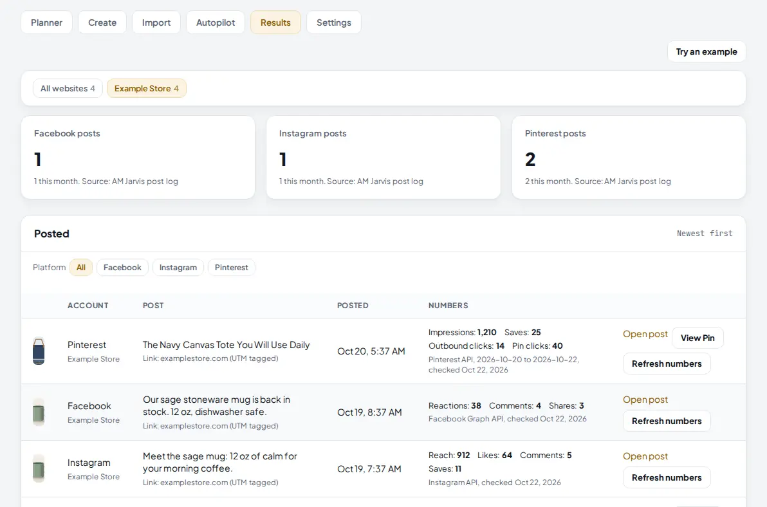The height and width of the screenshot is (507, 767).
Task: Click the NUMBERS column header
Action: 448,306
